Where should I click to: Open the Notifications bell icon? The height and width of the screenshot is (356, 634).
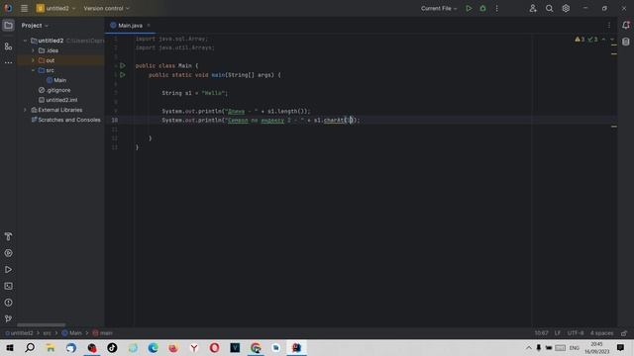click(x=626, y=26)
